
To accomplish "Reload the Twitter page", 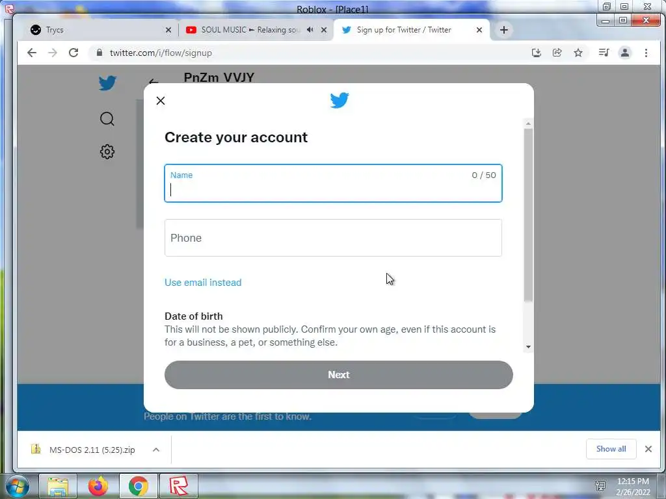I will 73,53.
